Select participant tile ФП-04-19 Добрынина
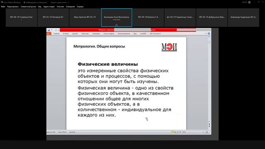Viewport: 265px width, 149px height. [x=212, y=17]
